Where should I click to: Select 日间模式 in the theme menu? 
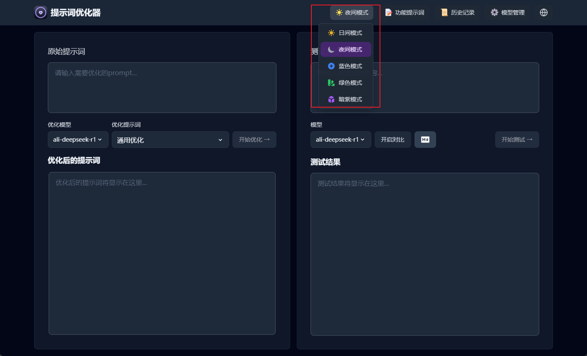click(345, 33)
